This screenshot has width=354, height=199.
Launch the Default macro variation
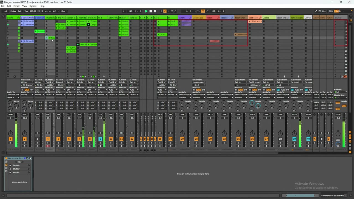[29, 165]
